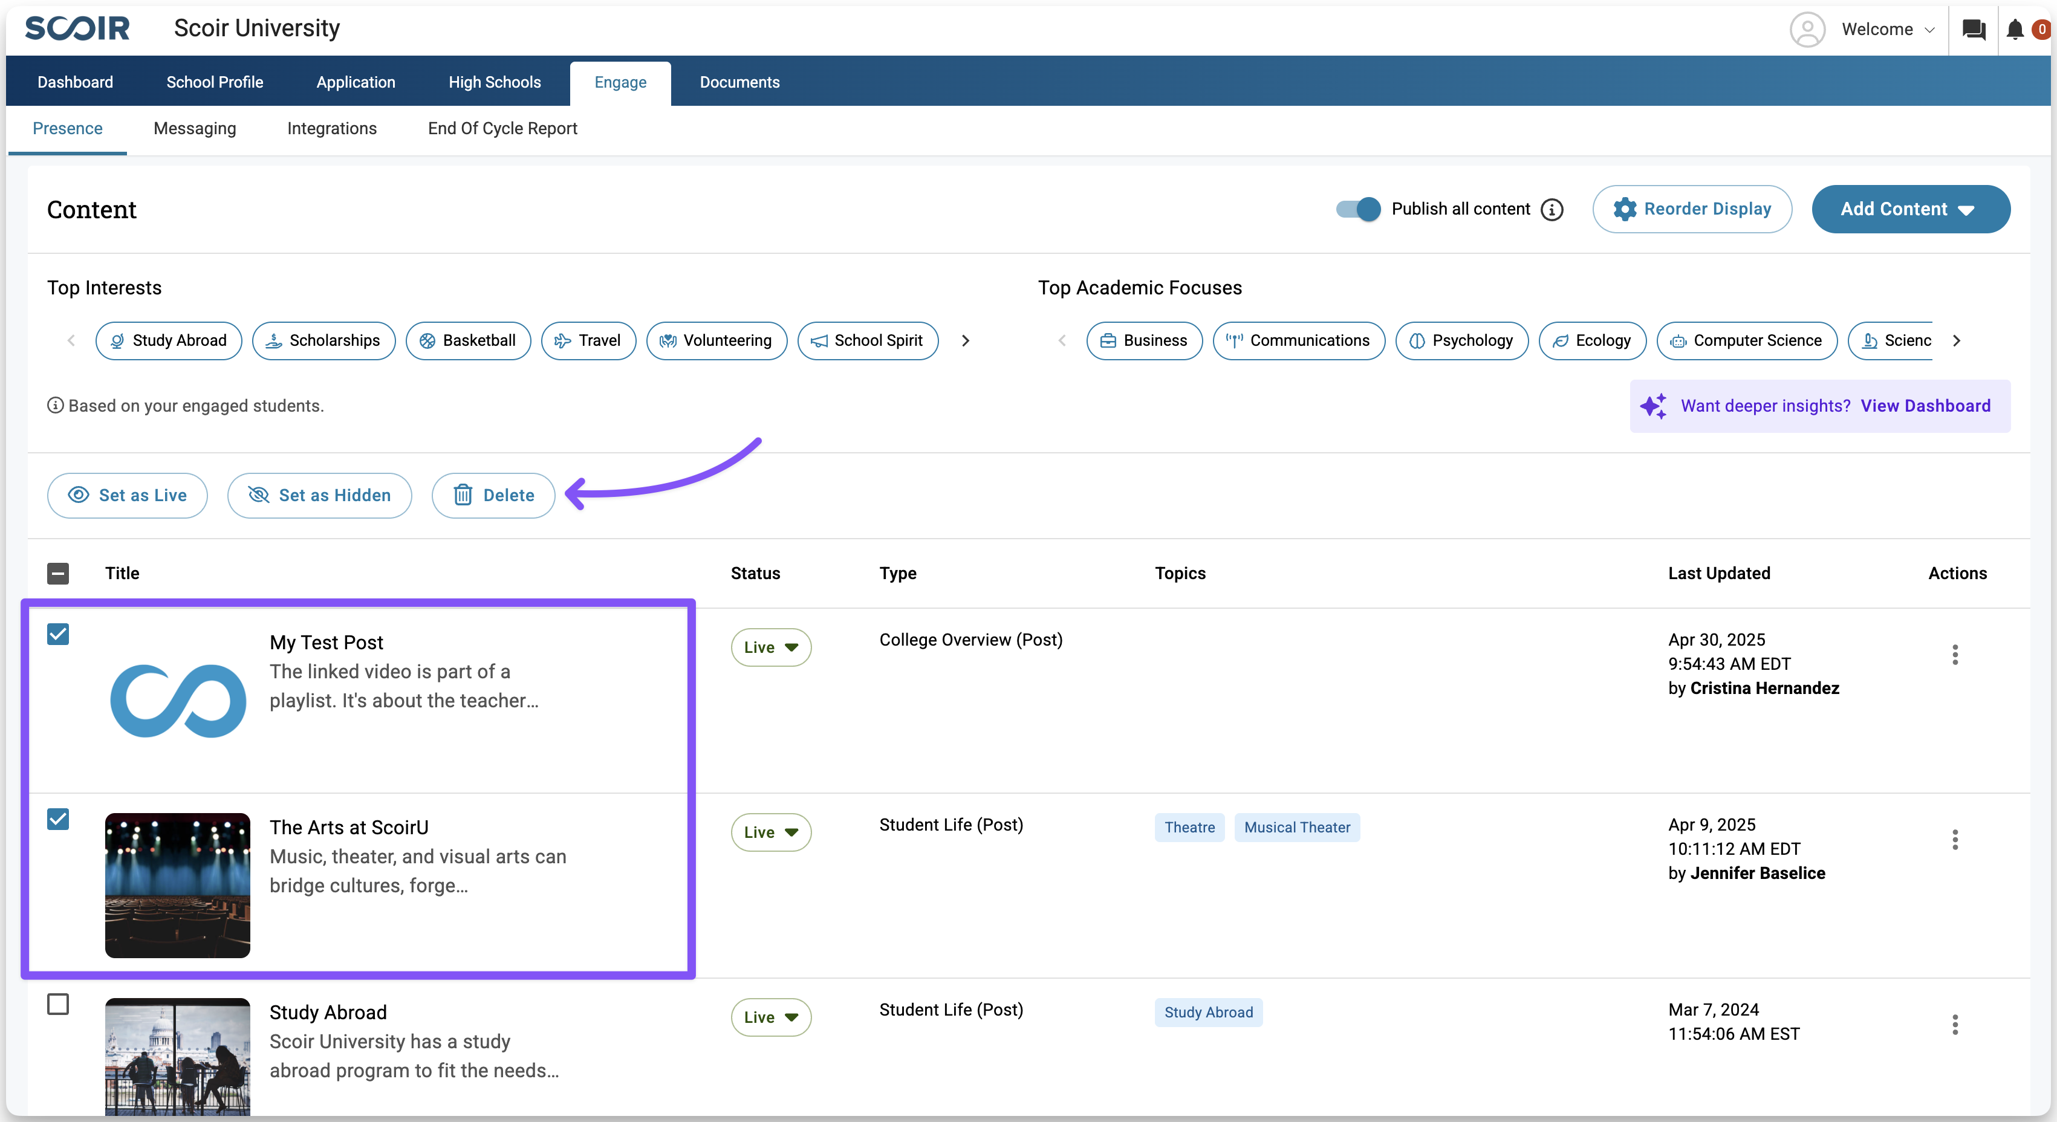
Task: Uncheck the My Test Post checkbox
Action: point(58,634)
